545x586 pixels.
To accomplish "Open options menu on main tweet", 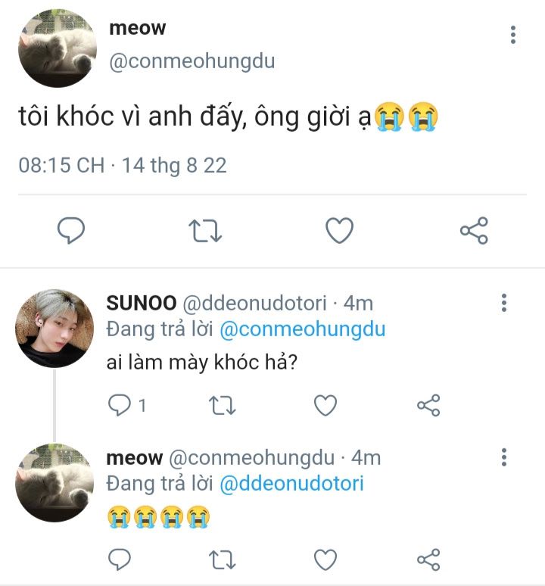I will [513, 35].
